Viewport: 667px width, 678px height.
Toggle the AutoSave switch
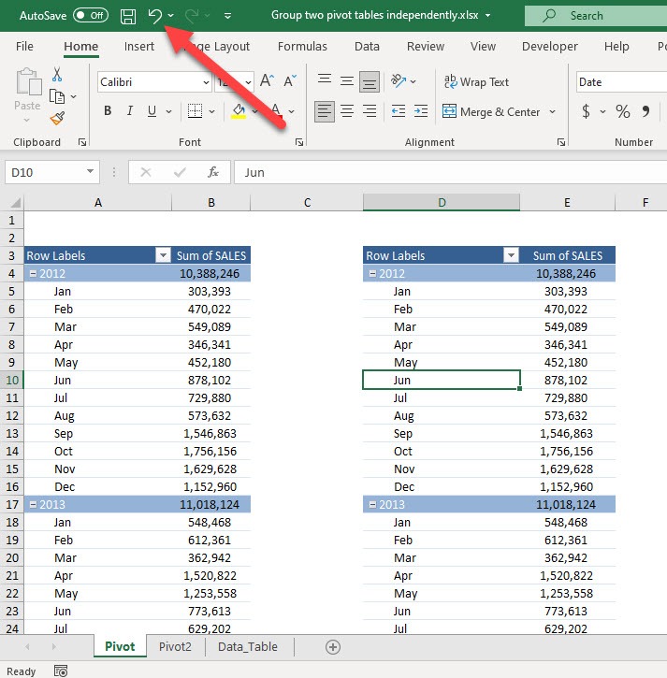91,16
